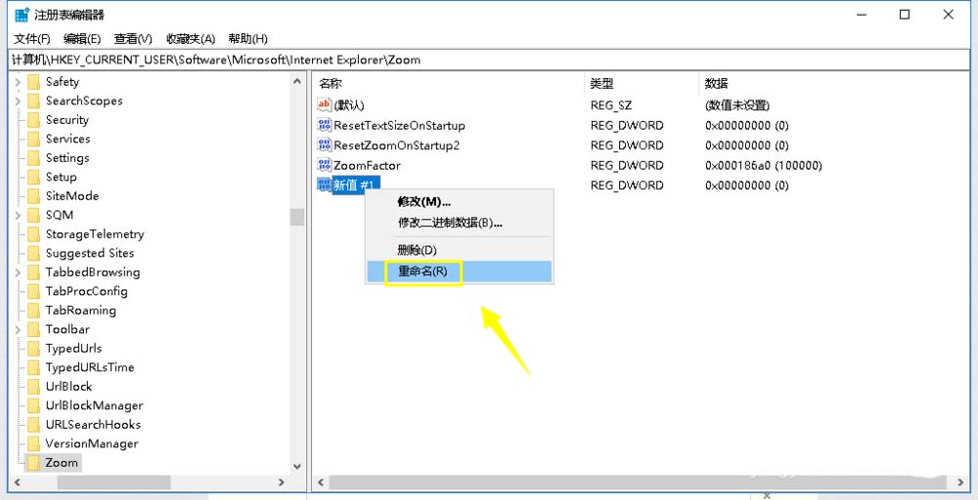The width and height of the screenshot is (978, 500).
Task: Click tree pane horizontal scroll left arrow
Action: (17, 482)
